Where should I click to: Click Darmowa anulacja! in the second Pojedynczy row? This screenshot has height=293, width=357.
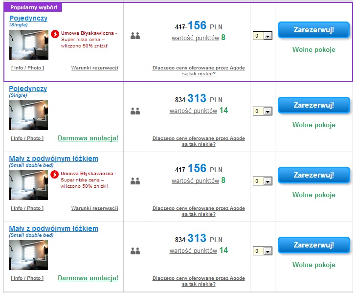point(88,138)
